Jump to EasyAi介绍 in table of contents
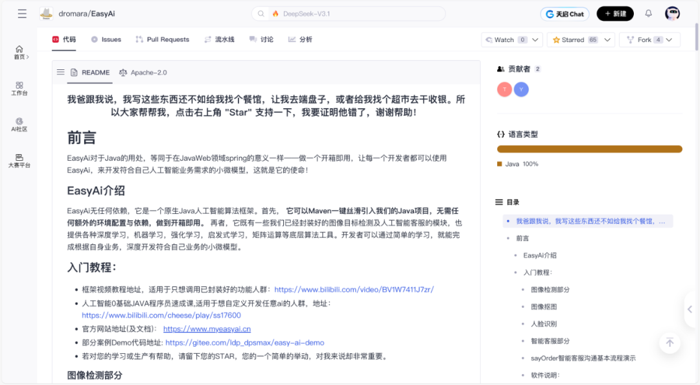 [x=540, y=255]
